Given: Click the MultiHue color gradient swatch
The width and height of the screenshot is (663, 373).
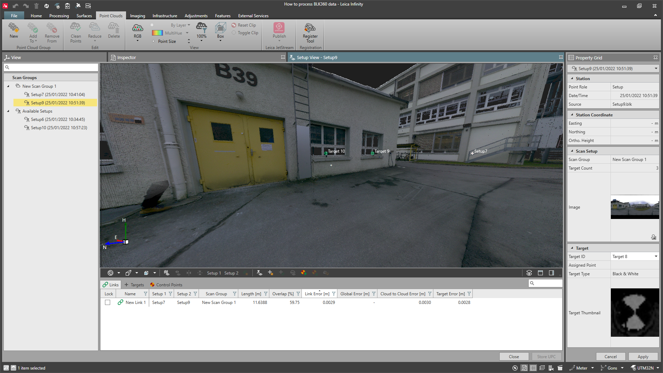Looking at the screenshot, I should coord(157,33).
